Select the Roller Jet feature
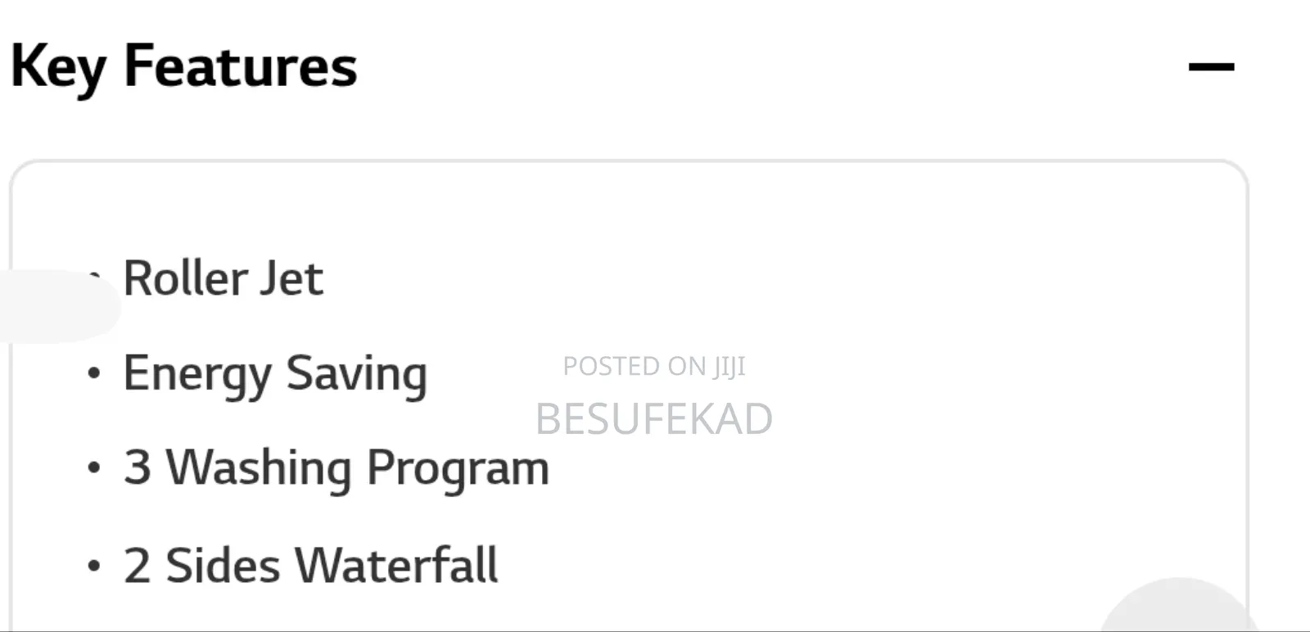 point(223,278)
